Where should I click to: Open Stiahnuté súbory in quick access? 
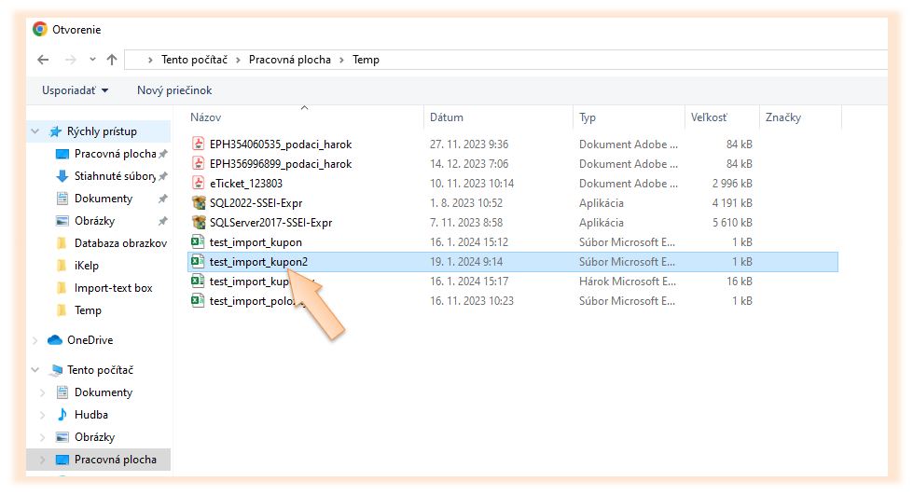click(114, 176)
